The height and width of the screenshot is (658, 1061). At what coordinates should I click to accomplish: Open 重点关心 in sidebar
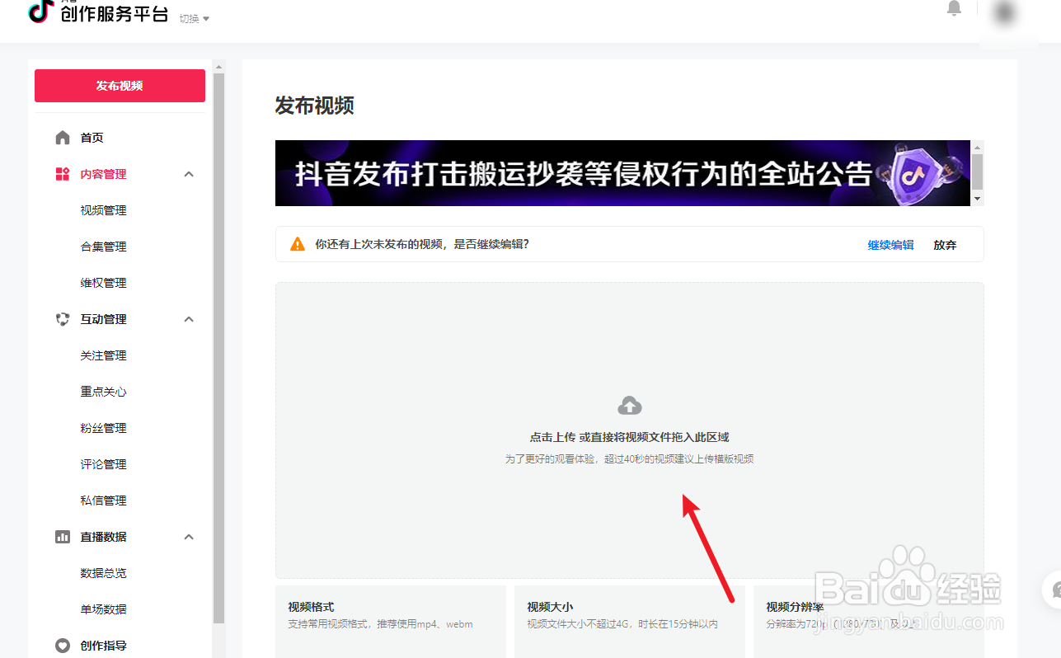pos(104,392)
